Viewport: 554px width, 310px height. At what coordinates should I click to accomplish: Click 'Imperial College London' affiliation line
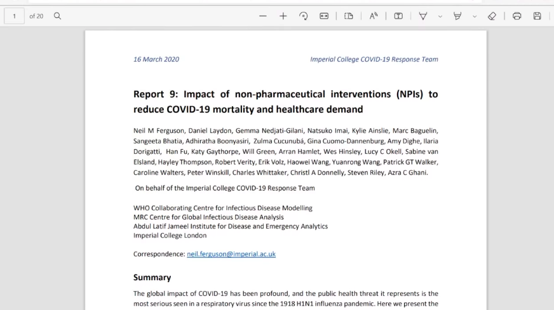[170, 236]
